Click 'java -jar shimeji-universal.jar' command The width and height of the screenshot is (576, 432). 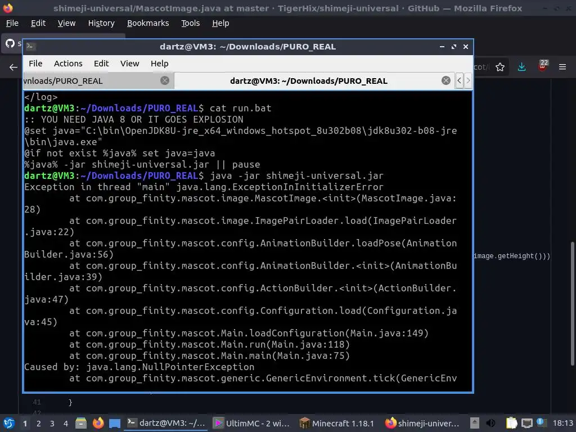296,176
